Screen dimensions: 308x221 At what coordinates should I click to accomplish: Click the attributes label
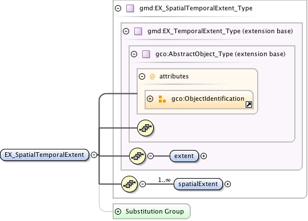click(x=174, y=76)
